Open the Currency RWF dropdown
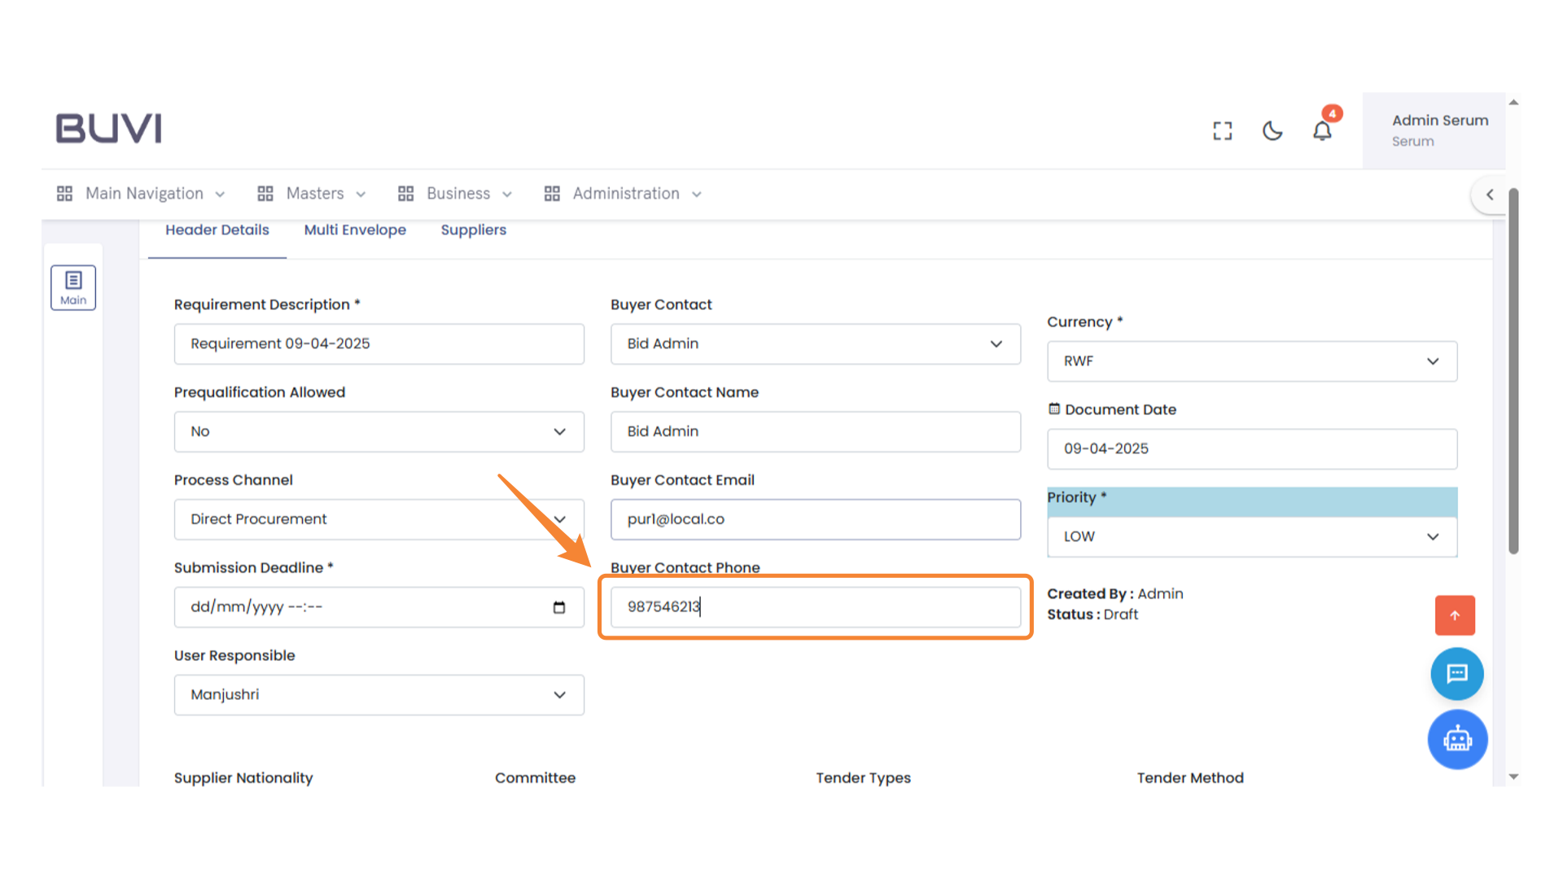Screen dimensions: 1563x879 (x=1251, y=361)
